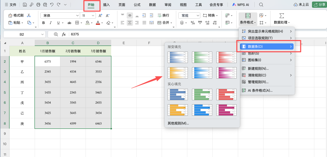Image resolution: width=327 pixels, height=157 pixels.
Task: Expand the 数据处理 dropdown
Action: [x=289, y=22]
